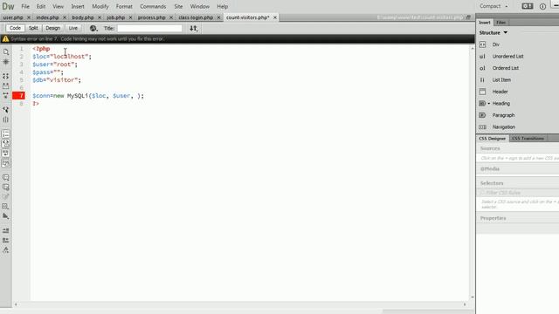Remove Comment from code
The height and width of the screenshot is (314, 559).
6,188
